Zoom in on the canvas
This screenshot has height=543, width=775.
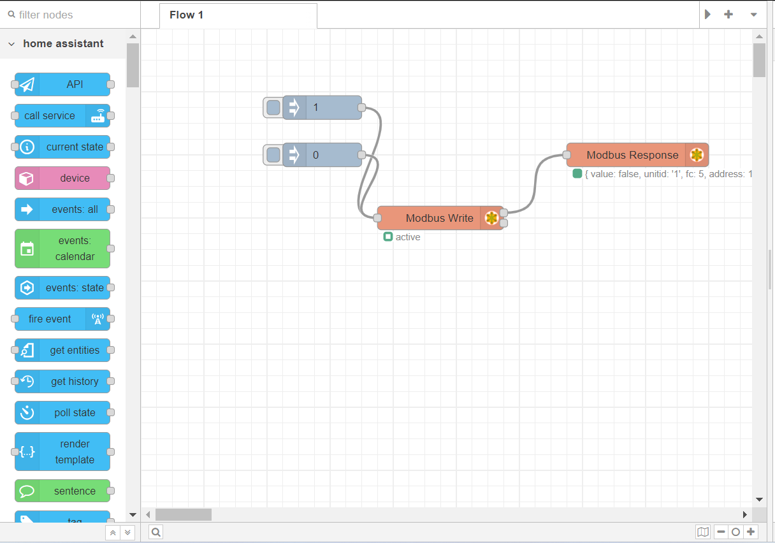pyautogui.click(x=751, y=532)
